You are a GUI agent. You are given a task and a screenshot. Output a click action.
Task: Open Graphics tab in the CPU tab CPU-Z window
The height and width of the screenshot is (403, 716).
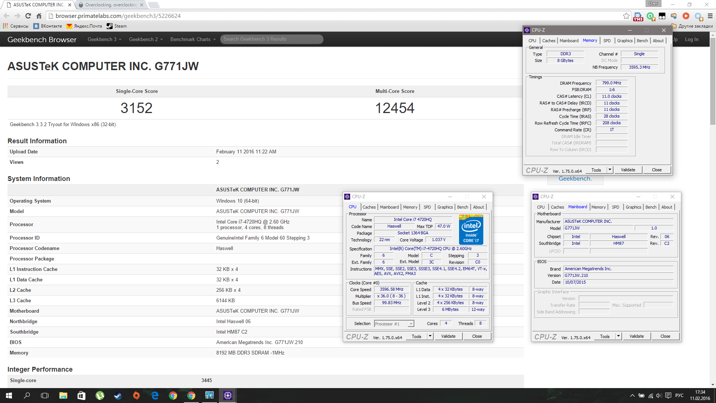[x=445, y=207]
